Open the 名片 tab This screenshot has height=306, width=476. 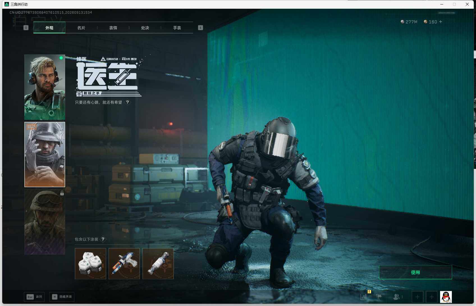pyautogui.click(x=81, y=28)
